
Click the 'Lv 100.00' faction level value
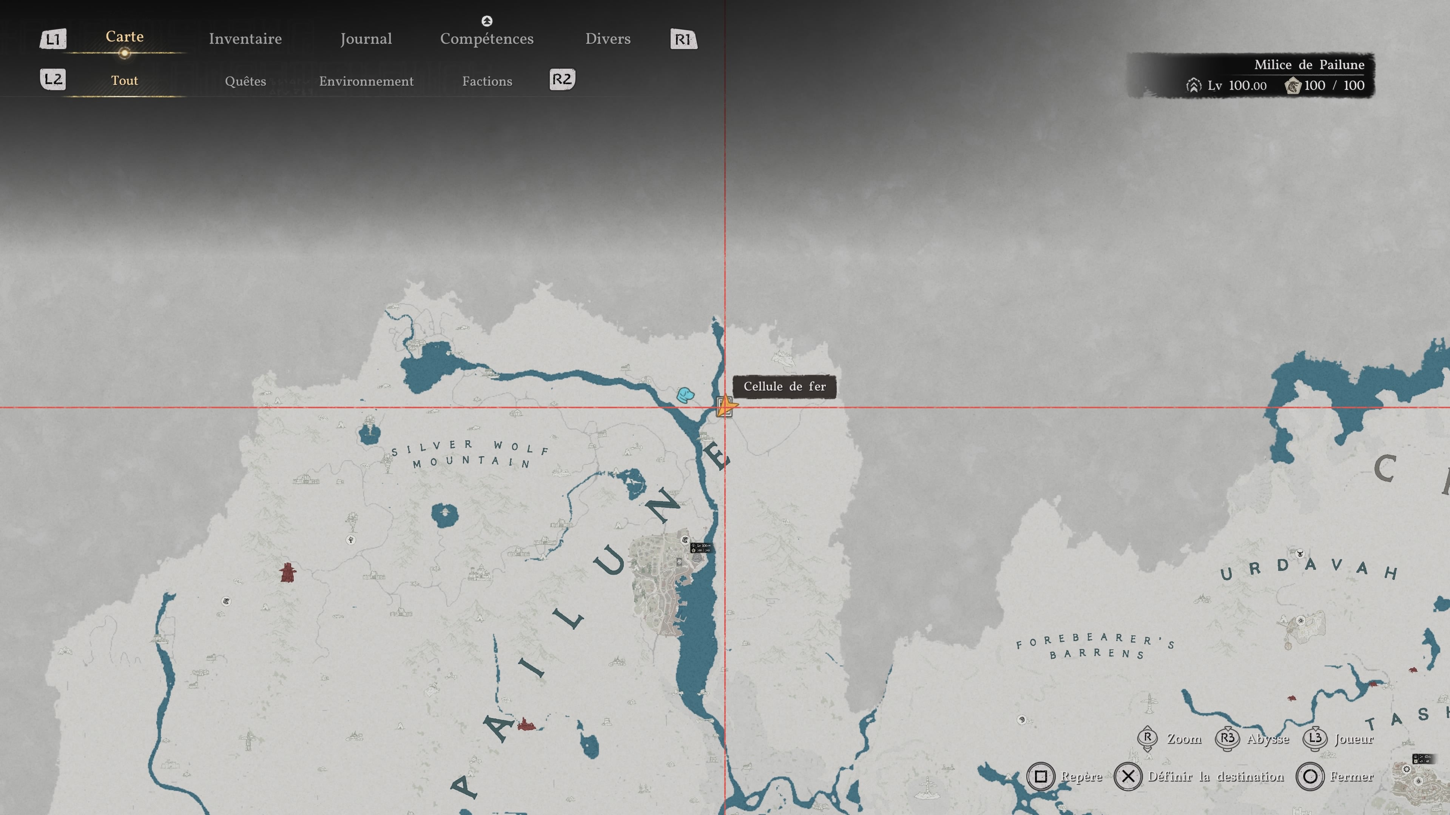tap(1237, 86)
